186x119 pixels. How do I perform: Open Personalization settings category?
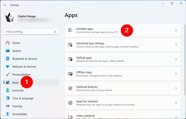coord(21,75)
